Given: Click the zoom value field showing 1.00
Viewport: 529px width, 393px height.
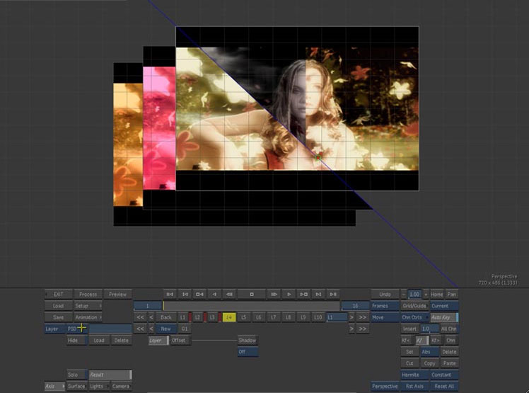Looking at the screenshot, I should pos(414,295).
